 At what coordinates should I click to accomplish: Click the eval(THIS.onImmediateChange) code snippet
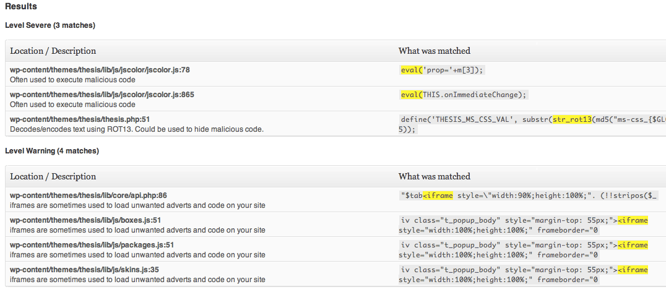point(464,95)
